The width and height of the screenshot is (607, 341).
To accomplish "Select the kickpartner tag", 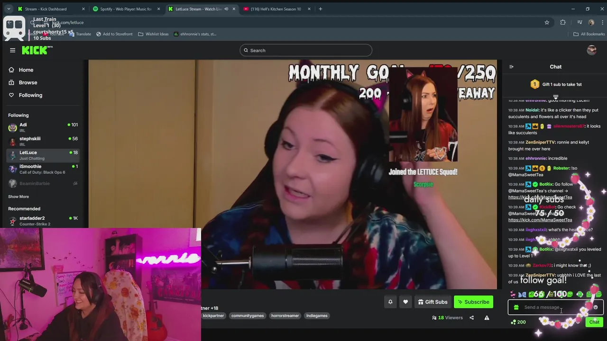I will [213, 315].
